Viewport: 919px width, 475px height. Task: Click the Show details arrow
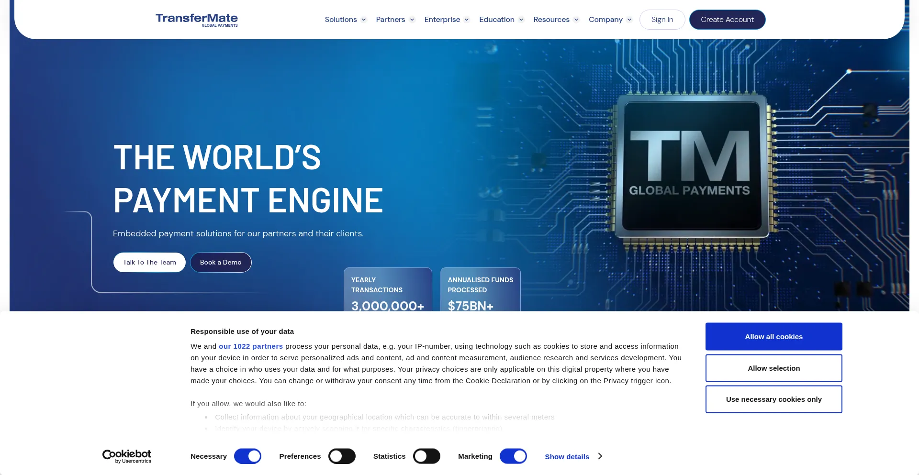tap(600, 456)
